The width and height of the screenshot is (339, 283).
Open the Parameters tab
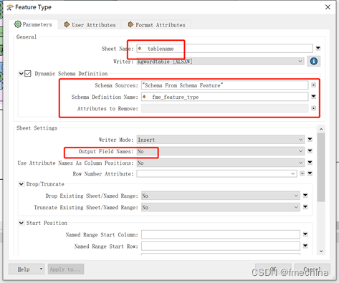point(33,24)
